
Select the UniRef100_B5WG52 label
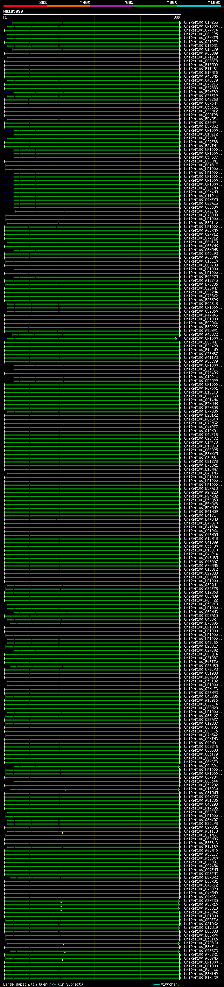click(201, 126)
